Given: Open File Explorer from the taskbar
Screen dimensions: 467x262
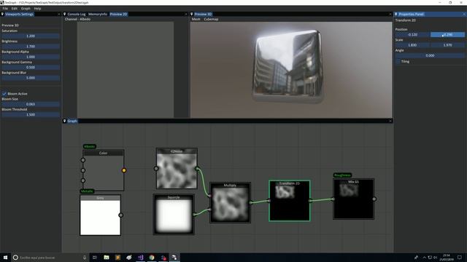Looking at the screenshot, I should point(107,258).
